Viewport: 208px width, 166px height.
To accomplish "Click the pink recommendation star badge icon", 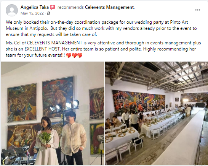I will (53, 7).
